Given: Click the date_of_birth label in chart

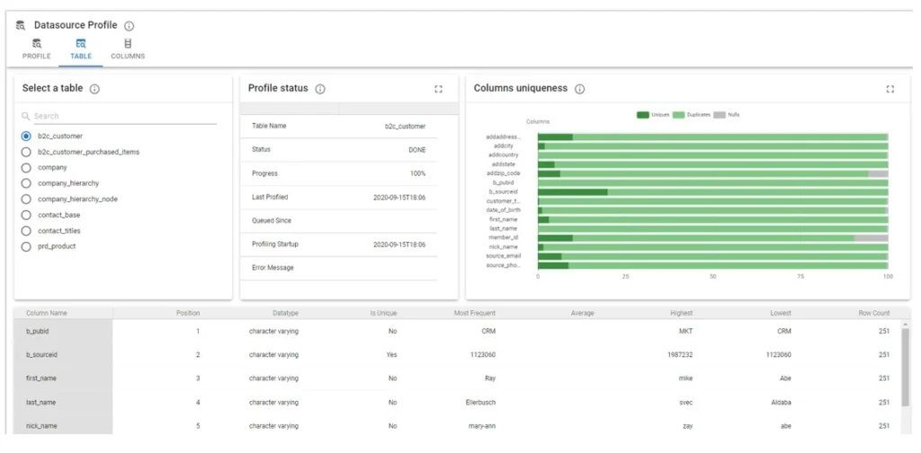Looking at the screenshot, I should tap(504, 210).
